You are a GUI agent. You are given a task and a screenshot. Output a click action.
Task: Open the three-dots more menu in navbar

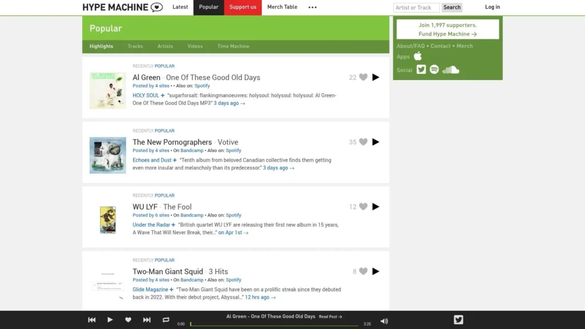(312, 7)
